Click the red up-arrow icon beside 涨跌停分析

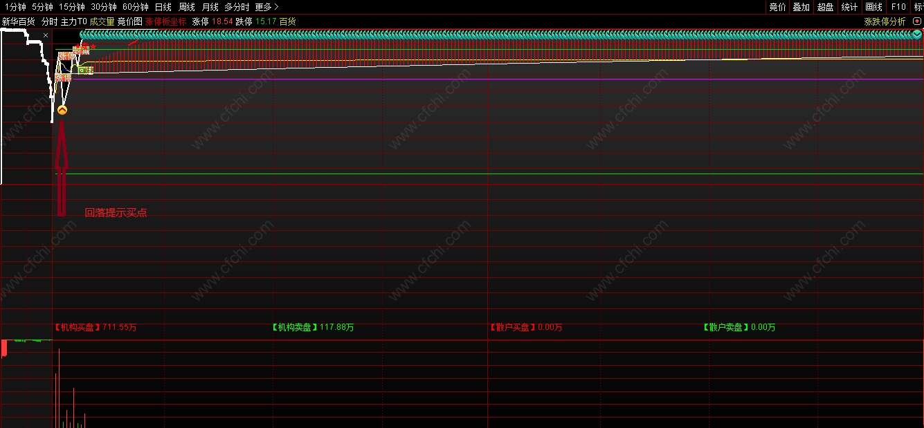pos(917,21)
